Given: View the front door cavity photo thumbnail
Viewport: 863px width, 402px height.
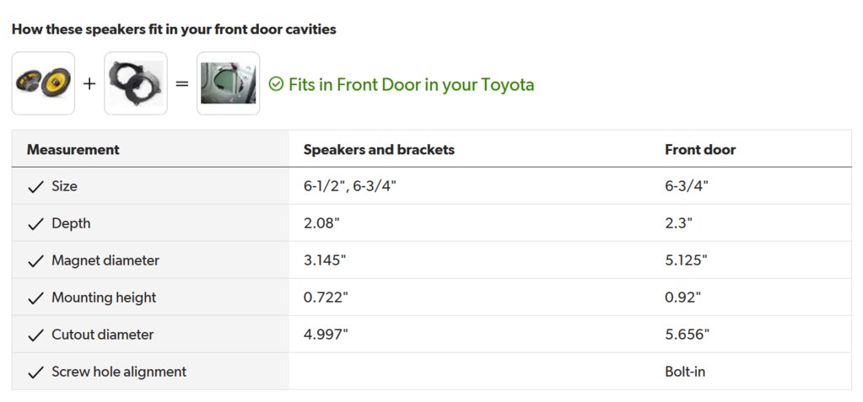Looking at the screenshot, I should [x=228, y=83].
